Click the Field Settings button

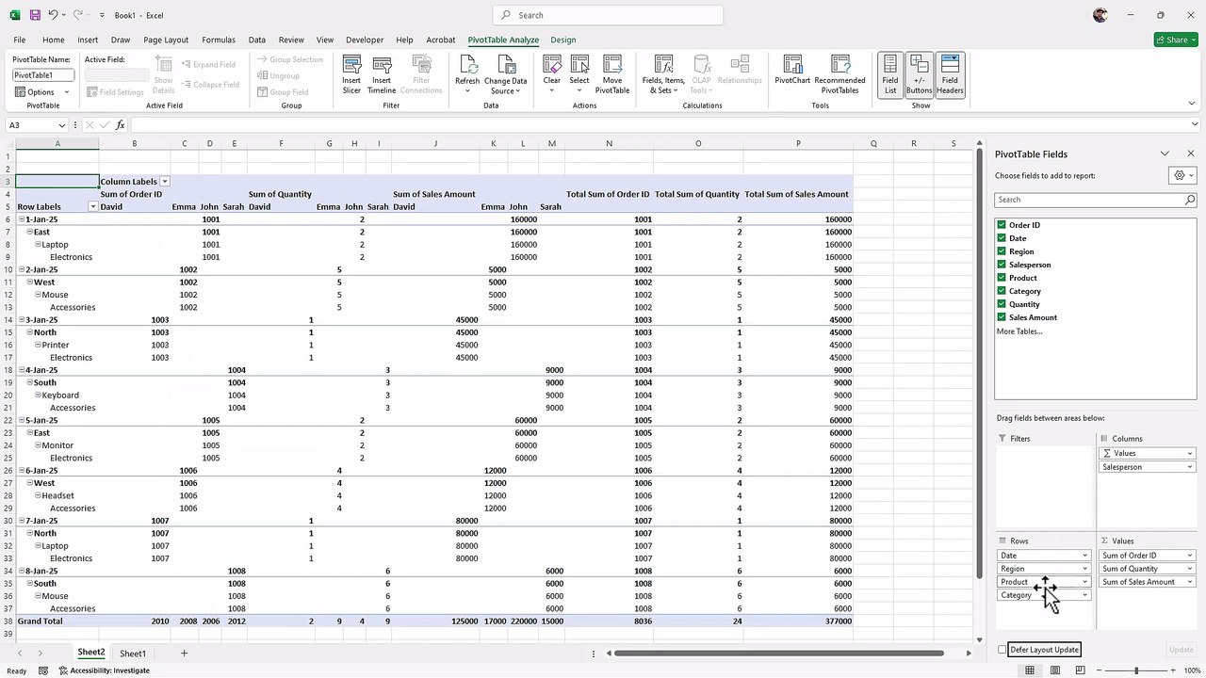point(115,92)
